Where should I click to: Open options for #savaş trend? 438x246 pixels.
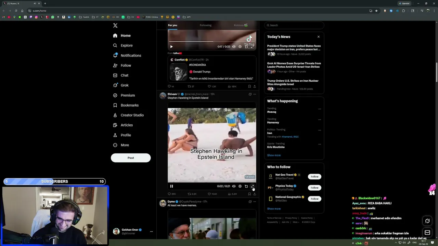320,109
